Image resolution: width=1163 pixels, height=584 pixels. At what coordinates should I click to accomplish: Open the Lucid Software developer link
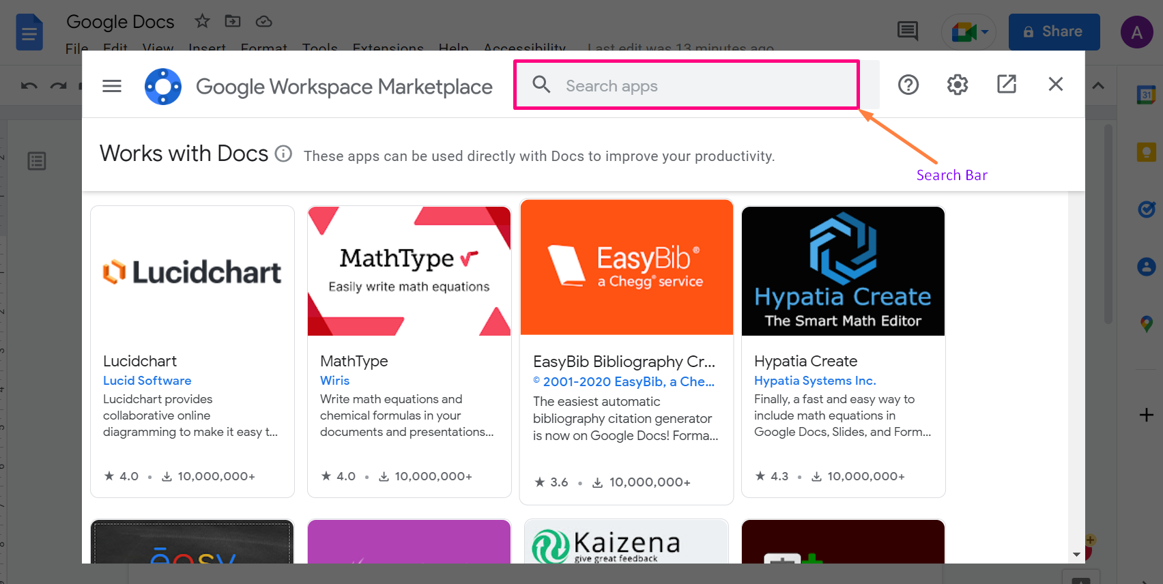click(147, 381)
